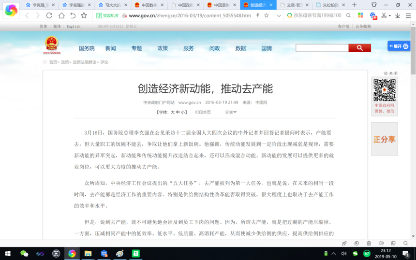Open the 国务院 navigation item
The height and width of the screenshot is (260, 416).
click(87, 48)
